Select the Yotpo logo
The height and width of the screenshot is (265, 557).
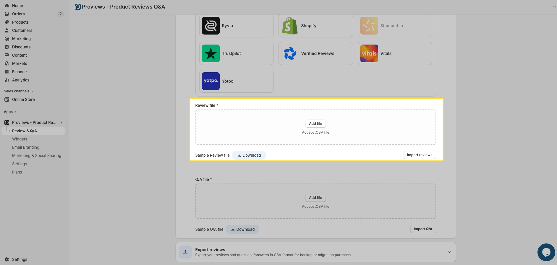coord(211,81)
